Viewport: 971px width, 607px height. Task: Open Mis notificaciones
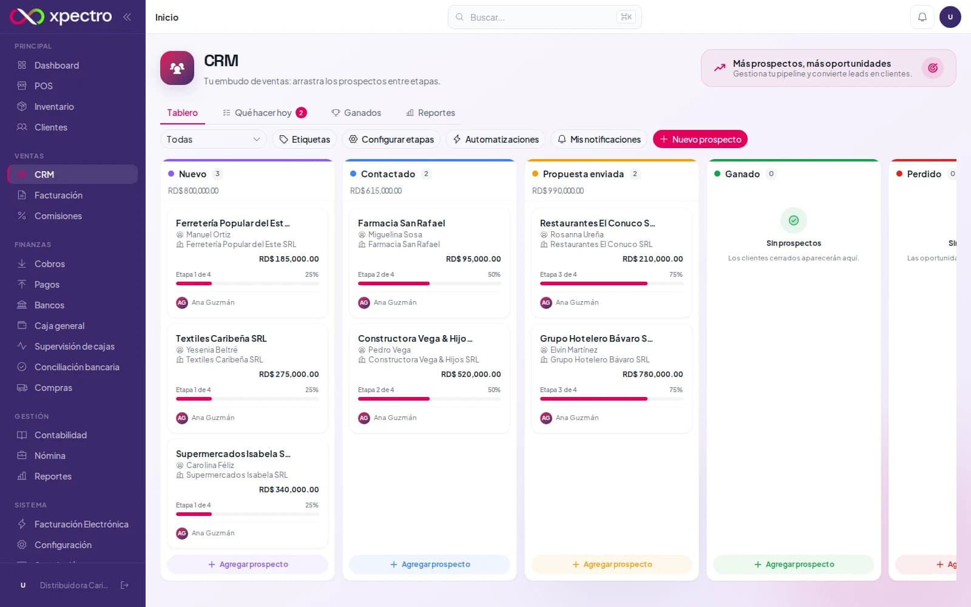(600, 139)
